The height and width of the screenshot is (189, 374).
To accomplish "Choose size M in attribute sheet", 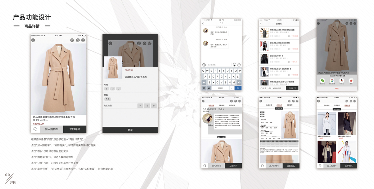I will coord(113,89).
